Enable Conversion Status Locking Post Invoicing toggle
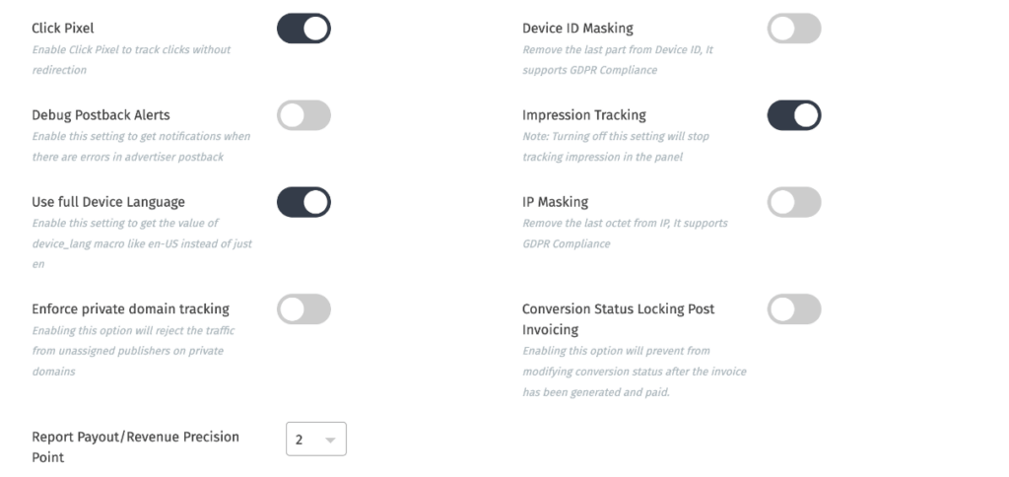The image size is (1009, 477). click(793, 308)
